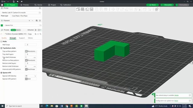Open configuration update Detail link
The width and height of the screenshot is (193, 108).
click(176, 101)
